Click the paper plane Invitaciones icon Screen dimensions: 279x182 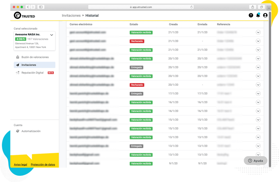[x=17, y=65]
